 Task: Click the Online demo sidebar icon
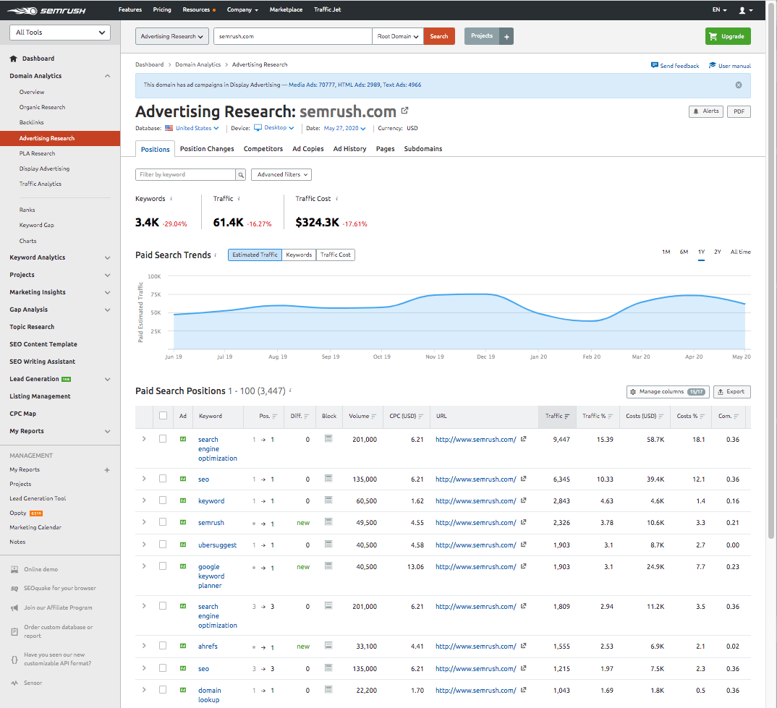click(14, 570)
